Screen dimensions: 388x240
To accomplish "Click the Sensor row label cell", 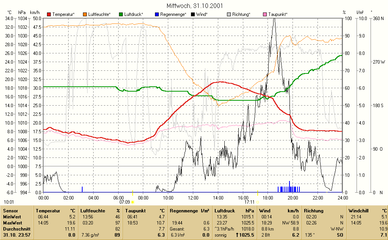I will pos(11,211).
